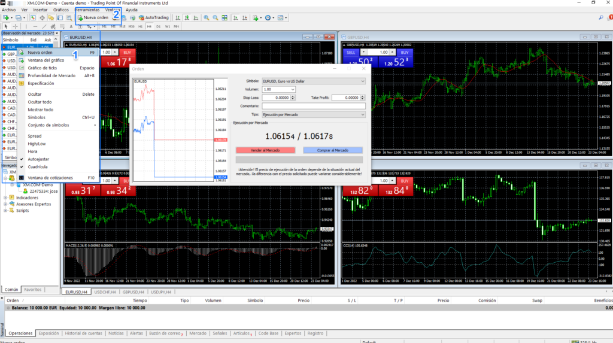Choose Profundidad de Mercado in context menu
Viewport: 613px width, 343px height.
tap(58, 76)
